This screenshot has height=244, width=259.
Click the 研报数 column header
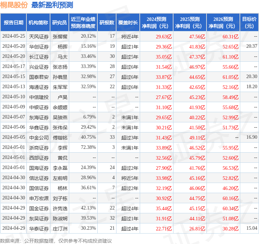tap(107, 23)
